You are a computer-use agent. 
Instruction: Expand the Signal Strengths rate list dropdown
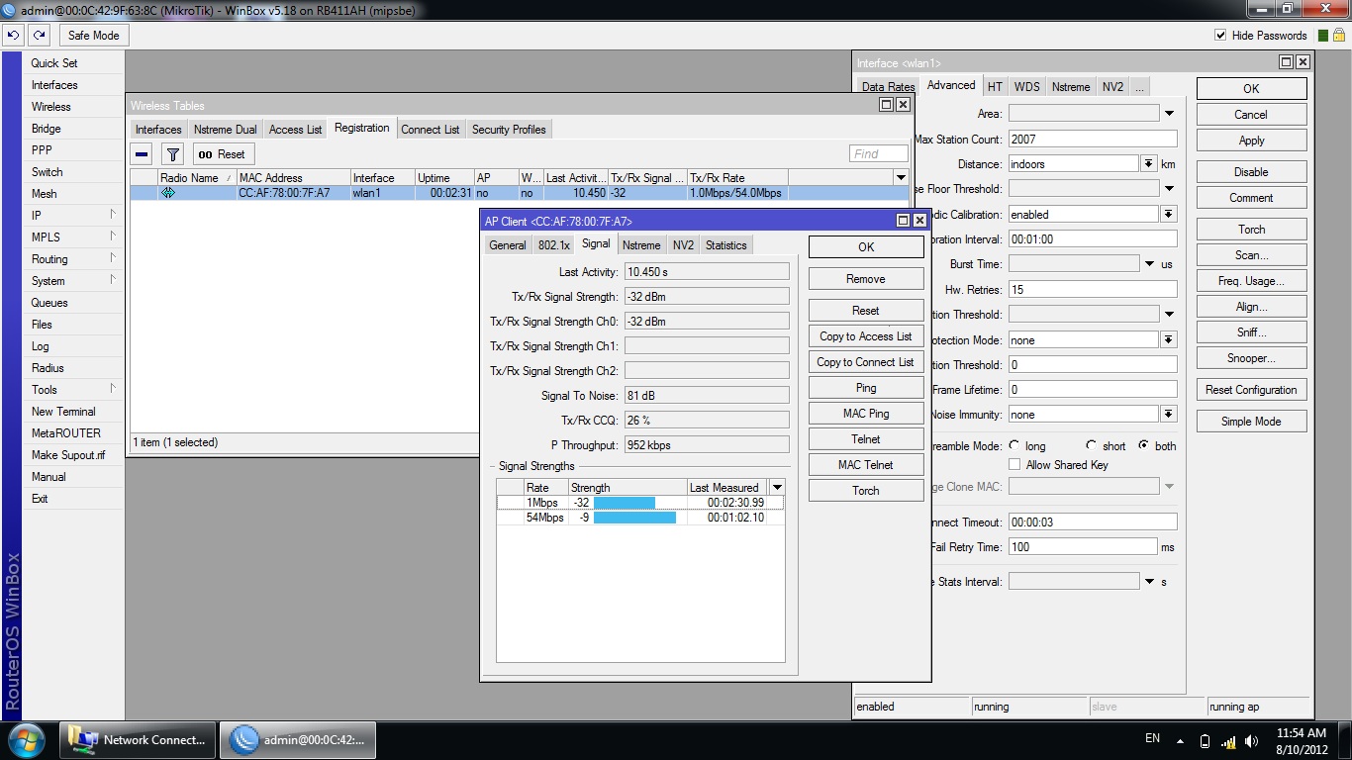click(778, 486)
